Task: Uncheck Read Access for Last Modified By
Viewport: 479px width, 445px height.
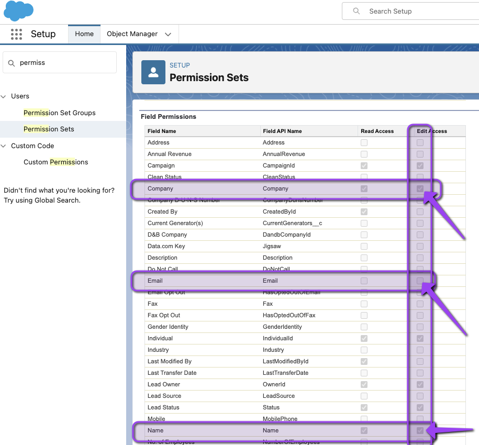Action: click(364, 361)
